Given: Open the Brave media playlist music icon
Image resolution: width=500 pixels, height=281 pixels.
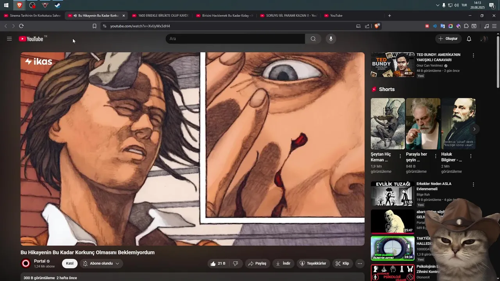Looking at the screenshot, I should (x=486, y=26).
